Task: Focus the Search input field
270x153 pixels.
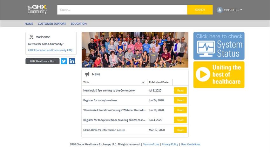Action: (x=122, y=10)
